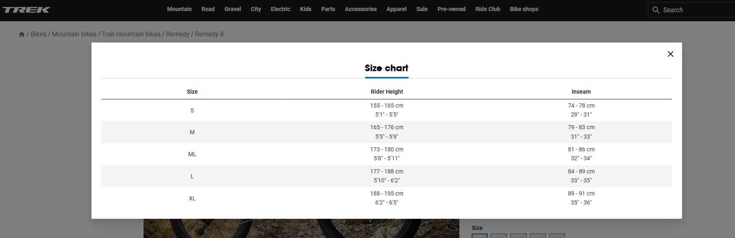
Task: Click the S size row label
Action: [192, 110]
